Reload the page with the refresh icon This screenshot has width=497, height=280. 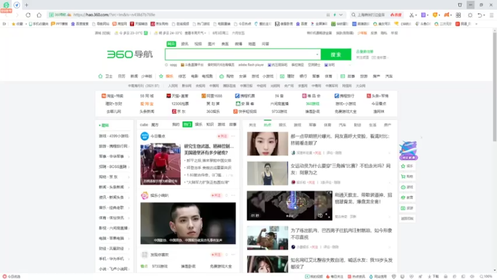pyautogui.click(x=28, y=15)
